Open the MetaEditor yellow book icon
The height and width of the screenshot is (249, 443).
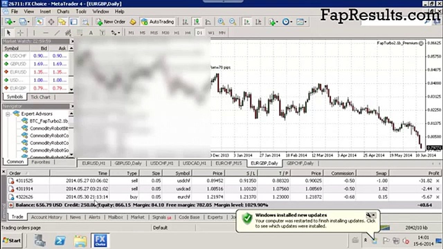tap(133, 22)
